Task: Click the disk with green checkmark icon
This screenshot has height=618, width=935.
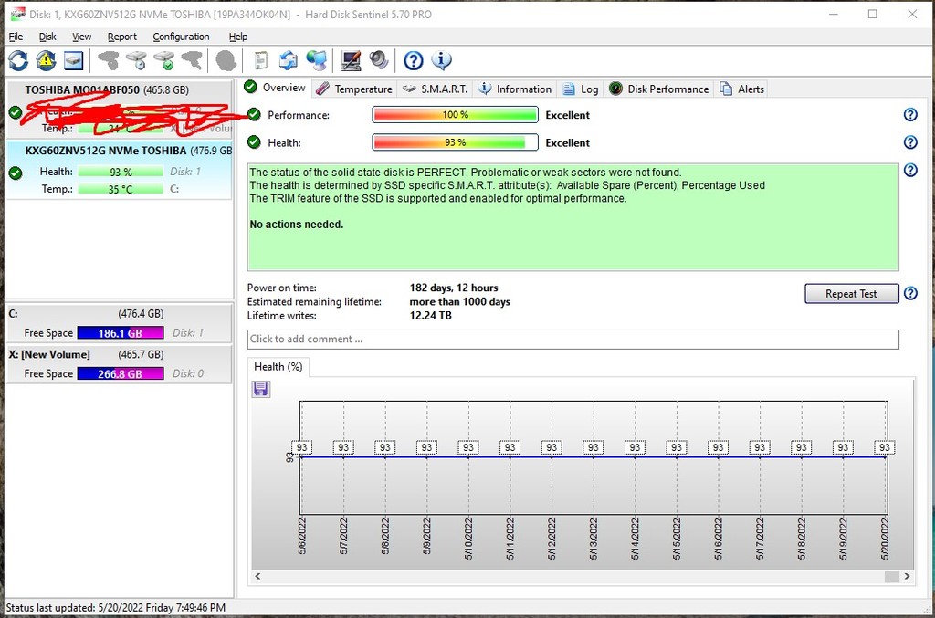Action: pyautogui.click(x=164, y=60)
